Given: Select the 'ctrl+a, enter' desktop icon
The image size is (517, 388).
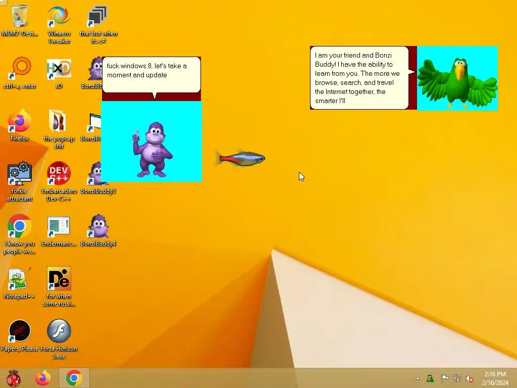Looking at the screenshot, I should point(20,73).
